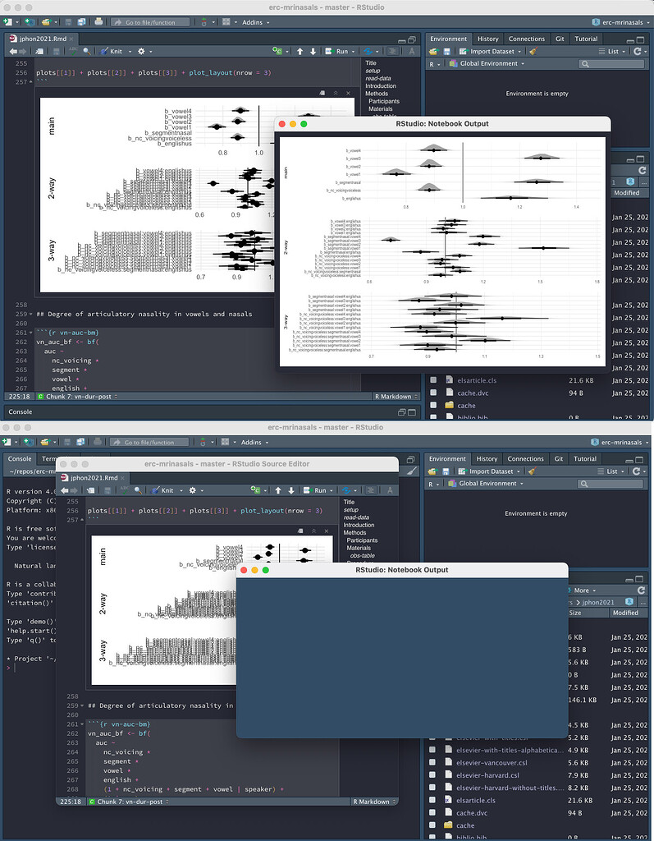Click Version control icon in top window toolbar
The image size is (654, 841).
[x=204, y=22]
